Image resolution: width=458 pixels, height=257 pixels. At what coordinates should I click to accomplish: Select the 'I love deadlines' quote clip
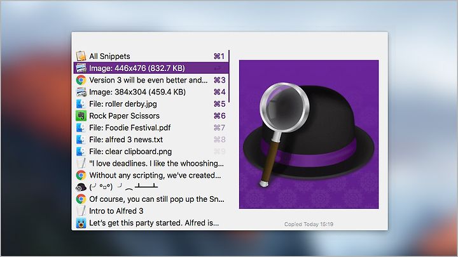151,163
